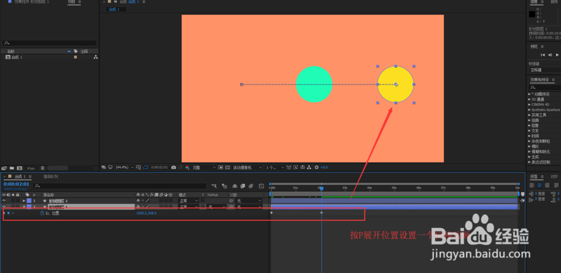Toggle hide shy layers icon
Screen dimensions: 561x273
click(x=234, y=186)
